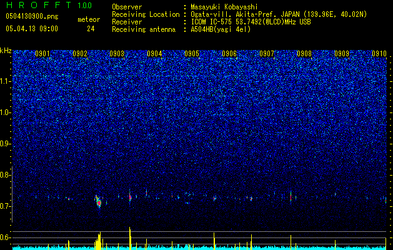393x250 pixels.
Task: Click the gray frequency range bar beside 0.7 kHz
Action: (x=12, y=194)
